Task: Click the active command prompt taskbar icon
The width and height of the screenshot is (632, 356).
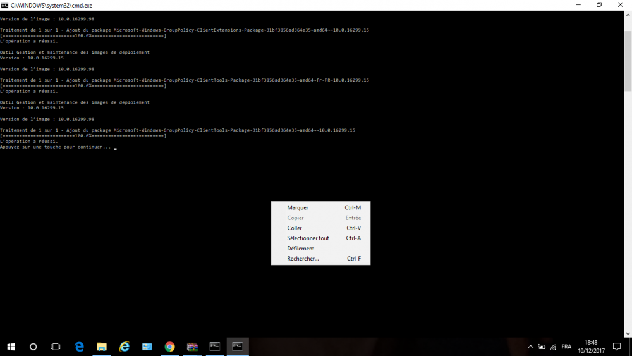Action: click(238, 347)
